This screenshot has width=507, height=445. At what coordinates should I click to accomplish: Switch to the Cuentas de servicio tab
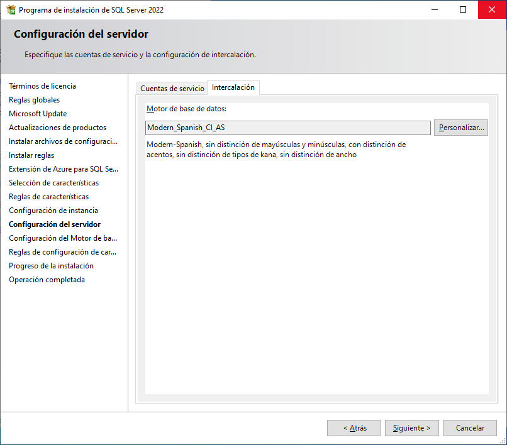coord(172,88)
